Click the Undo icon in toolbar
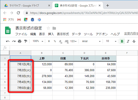This screenshot has height=100, width=138. click(x=8, y=41)
